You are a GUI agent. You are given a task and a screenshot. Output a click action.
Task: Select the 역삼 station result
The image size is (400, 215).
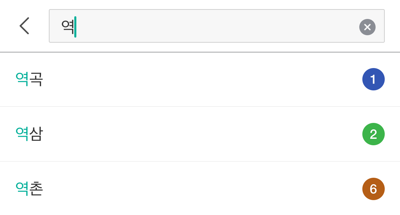pos(29,134)
